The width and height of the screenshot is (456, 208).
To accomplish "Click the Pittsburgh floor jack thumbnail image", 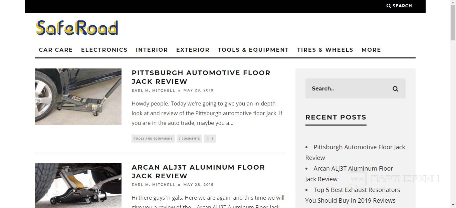I will click(78, 97).
